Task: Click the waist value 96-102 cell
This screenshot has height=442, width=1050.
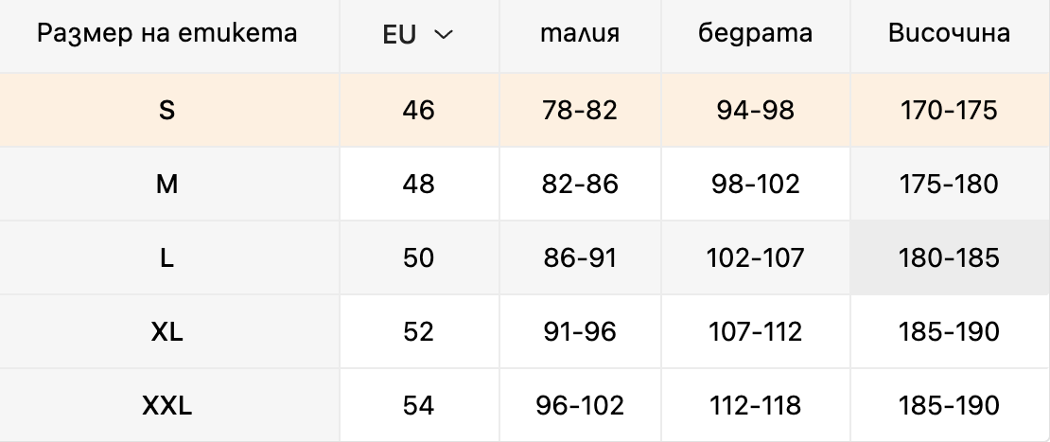Action: tap(580, 406)
